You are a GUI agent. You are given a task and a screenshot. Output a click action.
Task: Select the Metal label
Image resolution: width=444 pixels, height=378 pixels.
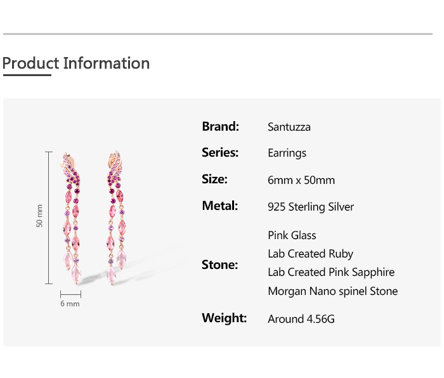219,206
